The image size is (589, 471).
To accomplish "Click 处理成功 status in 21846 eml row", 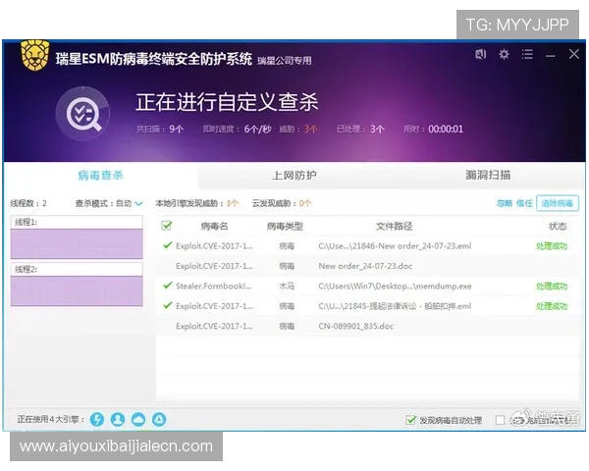I will tap(552, 246).
